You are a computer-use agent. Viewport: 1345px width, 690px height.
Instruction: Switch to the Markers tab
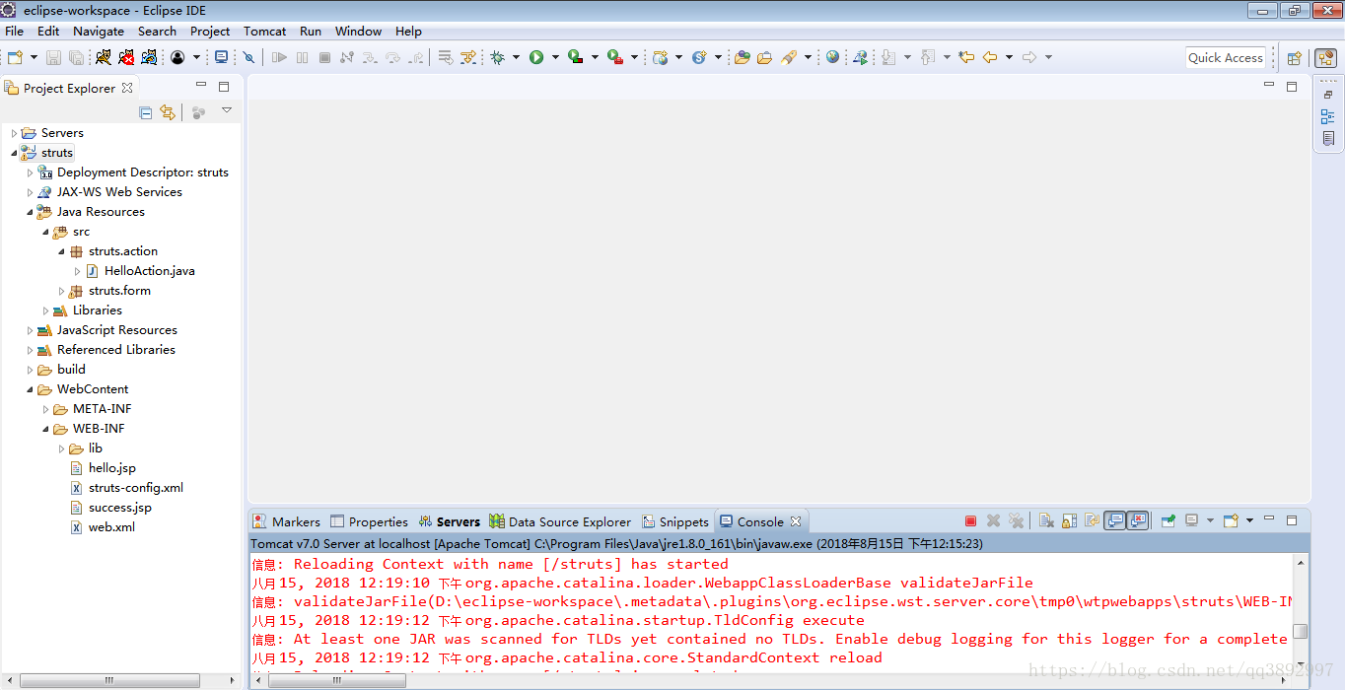coord(287,521)
